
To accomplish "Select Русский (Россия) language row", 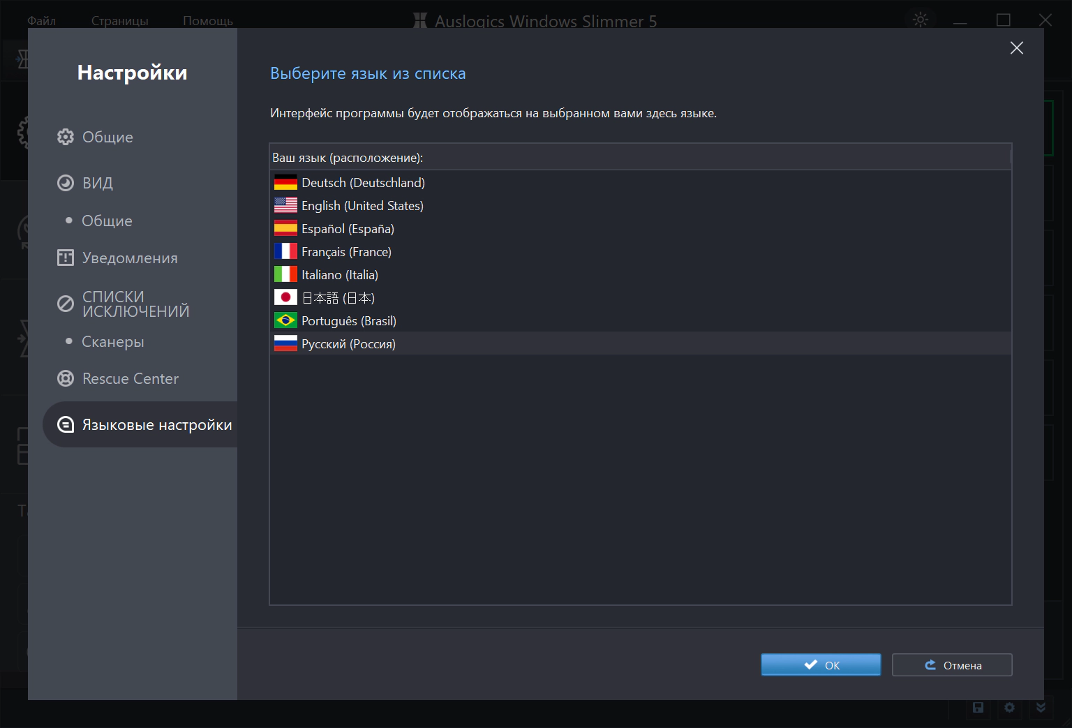I will coord(640,344).
